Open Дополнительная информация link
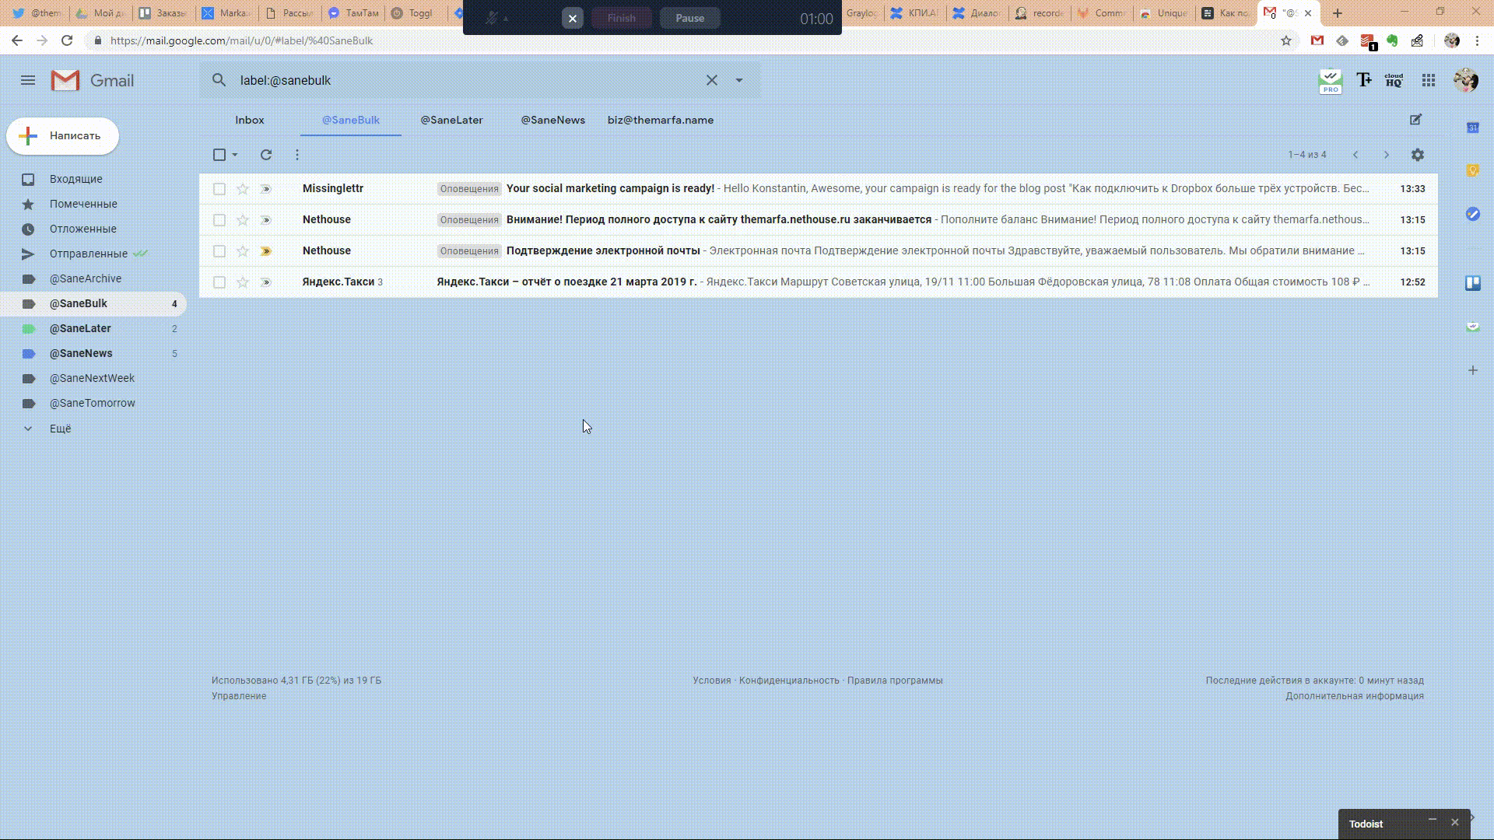 1354,696
